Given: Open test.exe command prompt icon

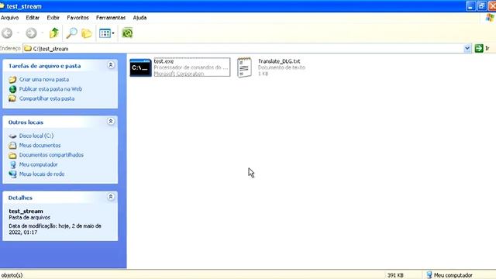Looking at the screenshot, I should click(x=140, y=67).
